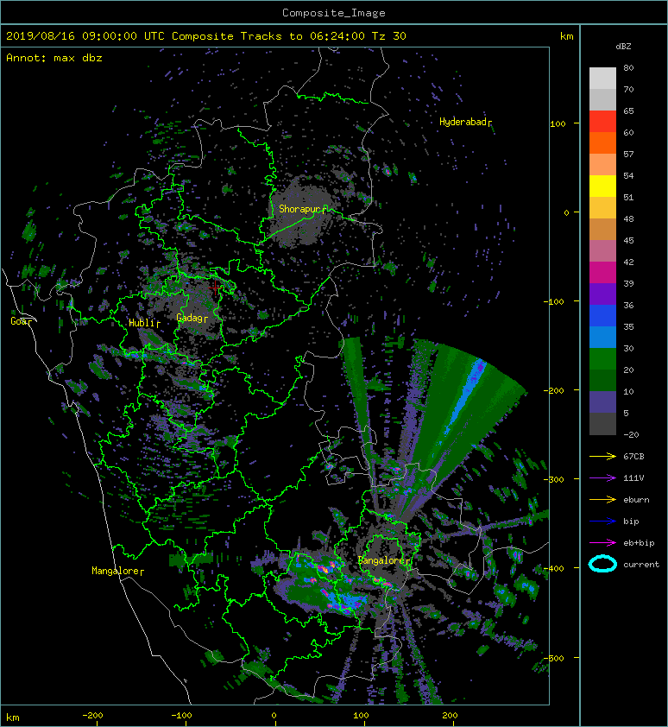The width and height of the screenshot is (668, 727).
Task: Click the magenta eb+bip arrow legend icon
Action: [602, 542]
